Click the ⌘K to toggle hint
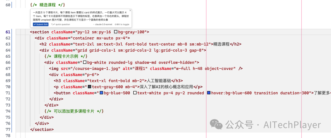 point(122,24)
